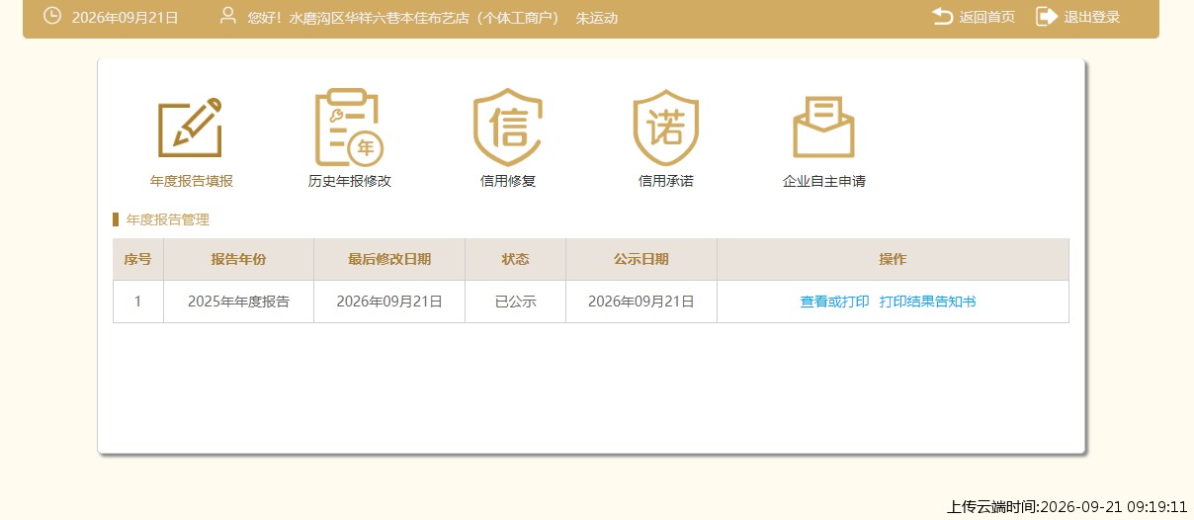Select the 年度报告填报 label

tap(192, 182)
